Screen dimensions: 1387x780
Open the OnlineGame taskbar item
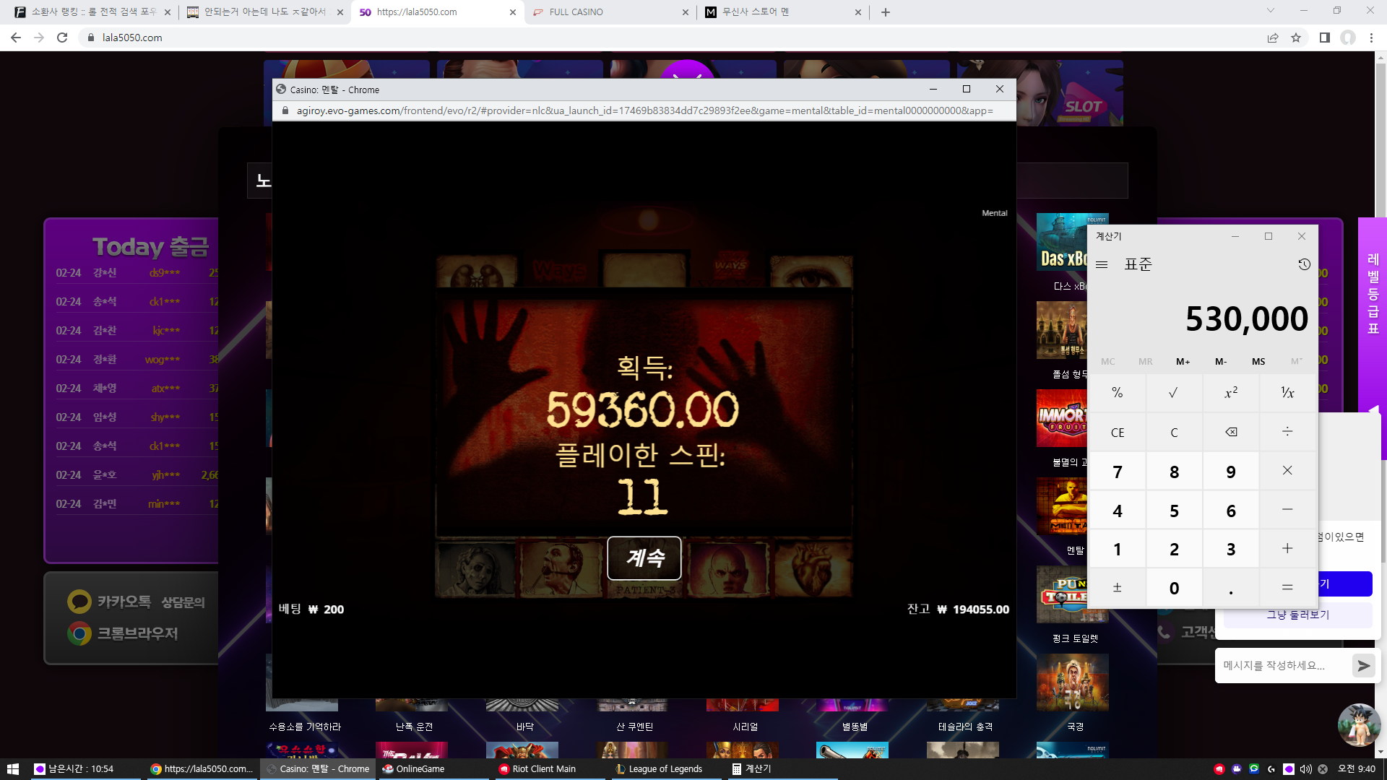432,769
